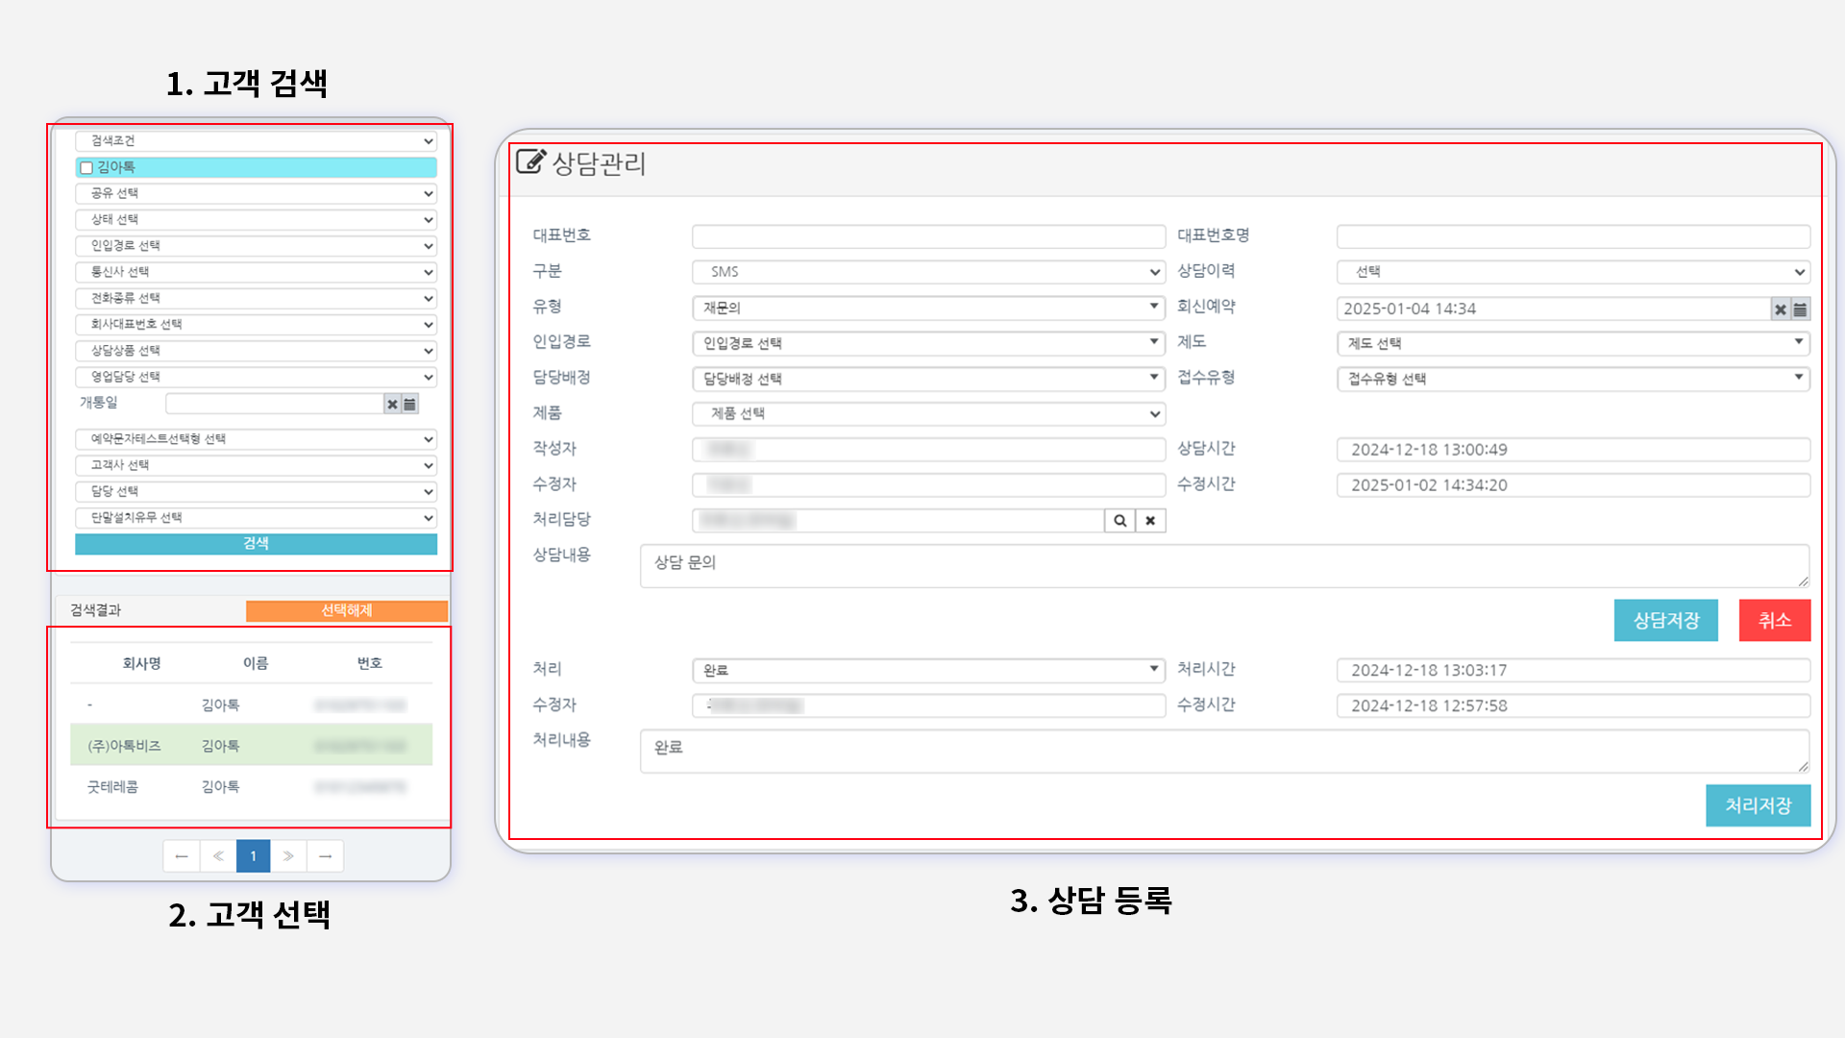1845x1038 pixels.
Task: Select page 1 in pagination
Action: point(253,856)
